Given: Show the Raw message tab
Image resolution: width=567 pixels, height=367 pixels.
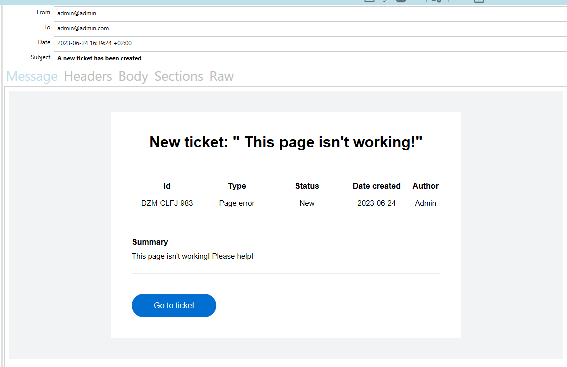Looking at the screenshot, I should point(221,76).
